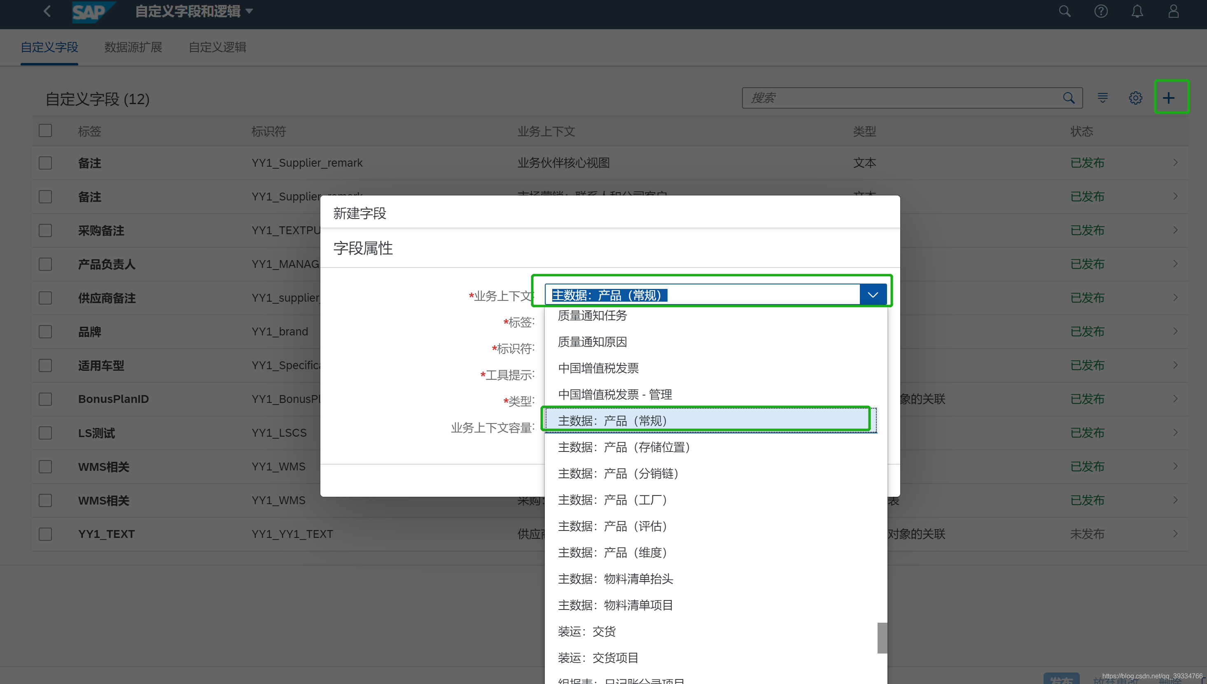
Task: Open the user profile icon
Action: coord(1173,11)
